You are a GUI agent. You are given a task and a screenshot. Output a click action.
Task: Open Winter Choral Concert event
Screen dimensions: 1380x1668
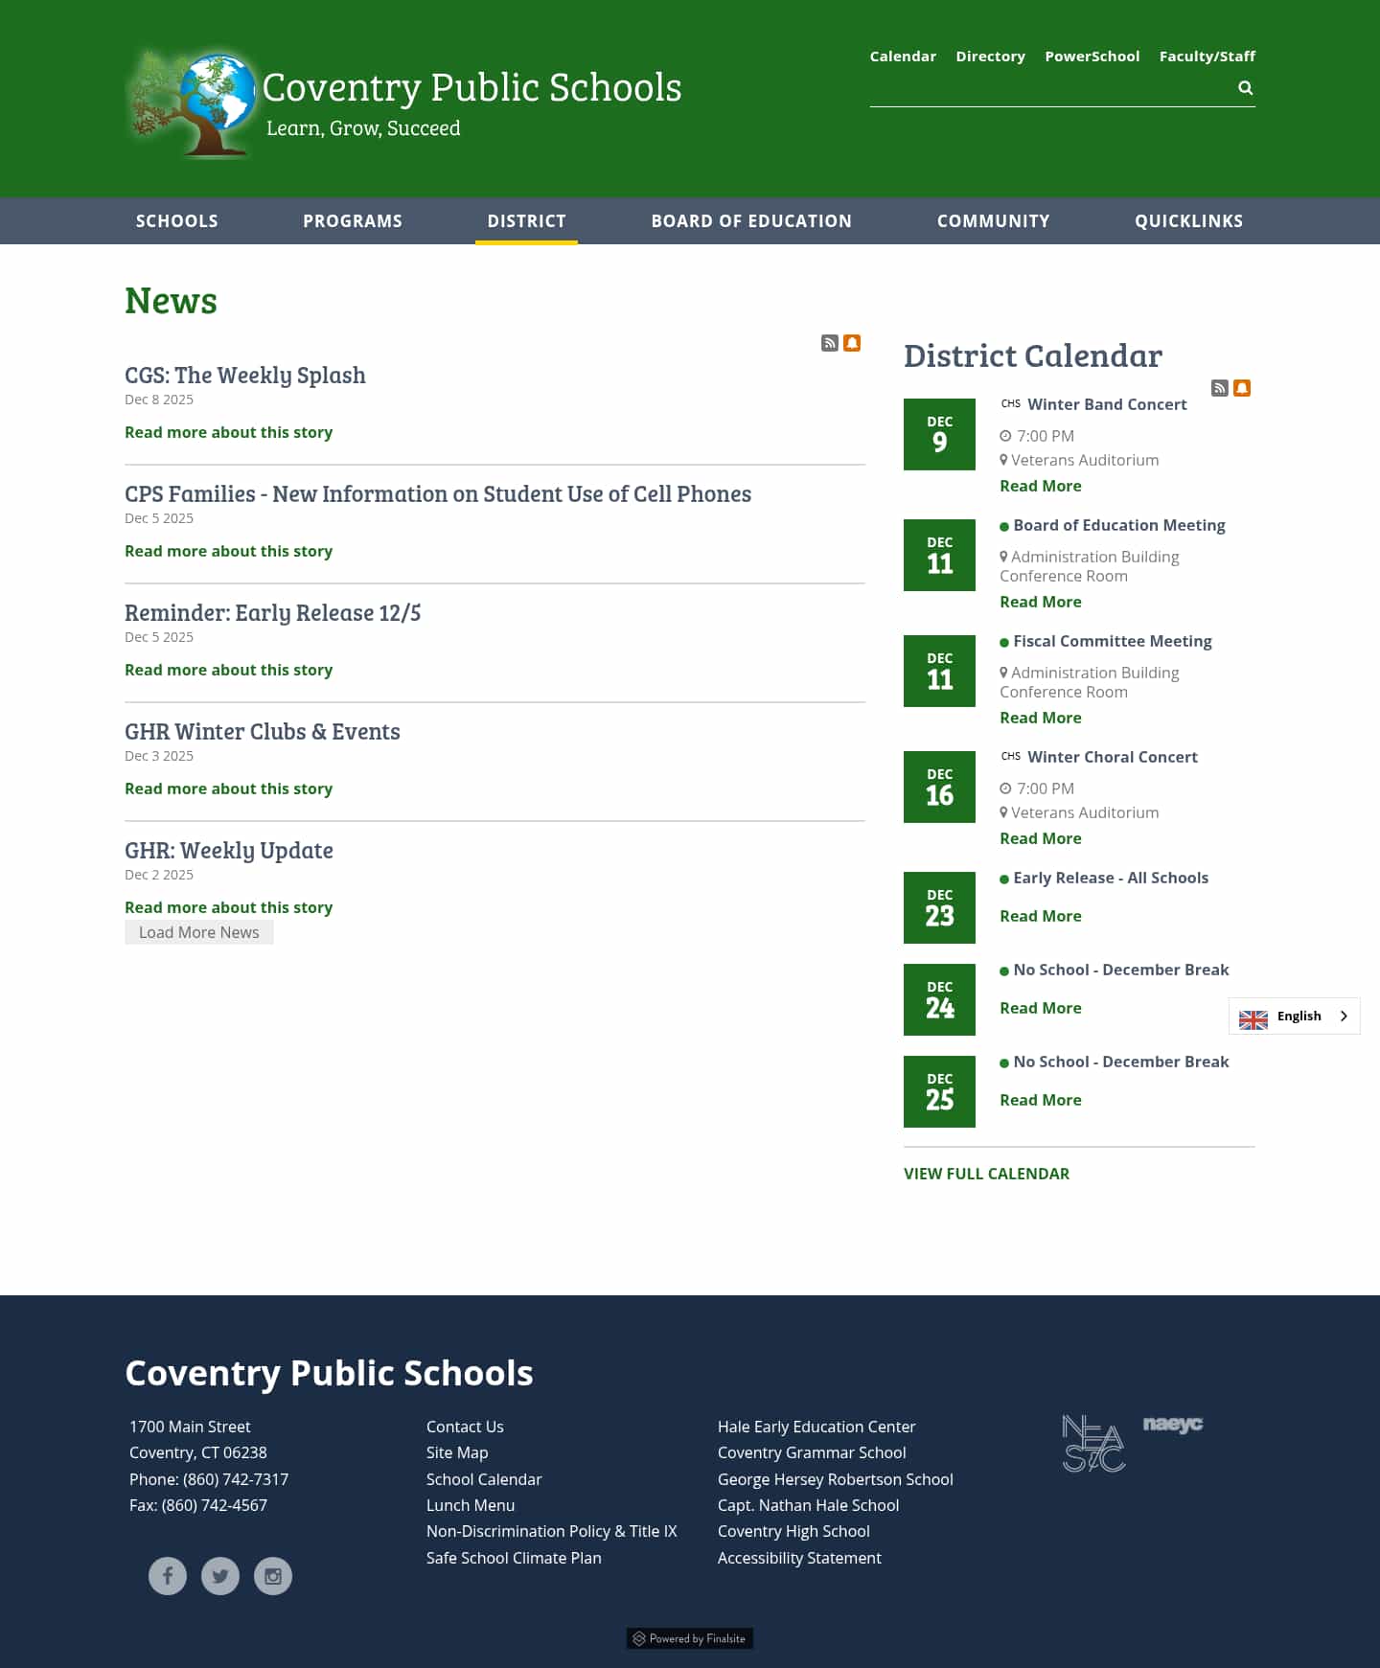click(x=1113, y=757)
